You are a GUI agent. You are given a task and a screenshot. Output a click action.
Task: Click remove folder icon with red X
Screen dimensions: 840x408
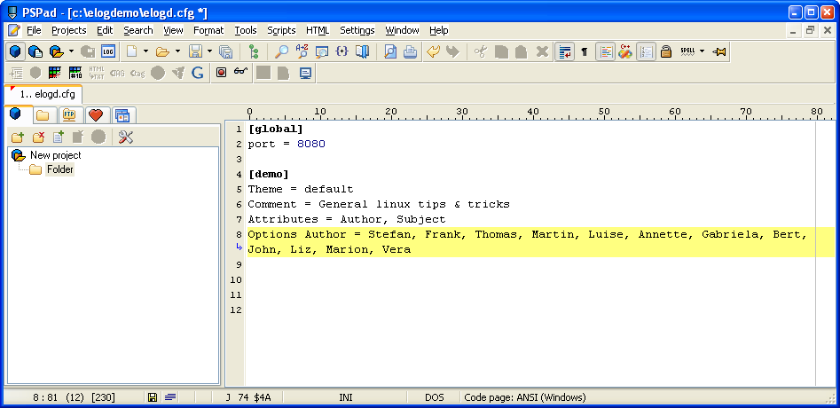[38, 137]
